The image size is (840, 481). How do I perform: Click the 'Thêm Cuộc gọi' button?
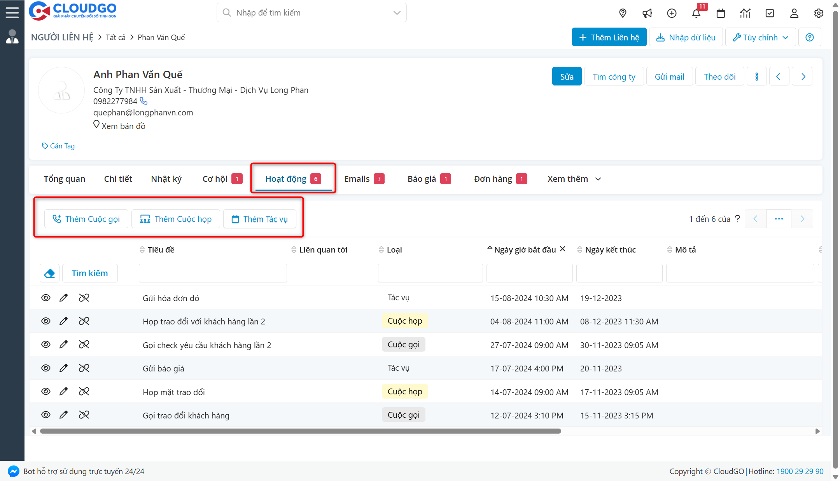(86, 219)
